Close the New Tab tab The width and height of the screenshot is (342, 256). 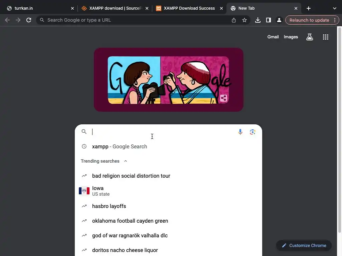point(296,8)
